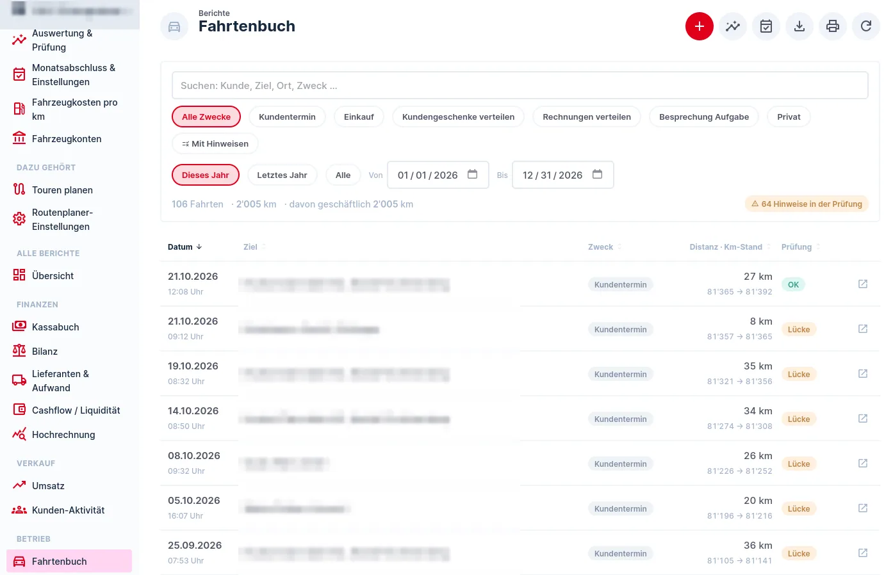Open trip details for 25.09.2026 row

863,553
